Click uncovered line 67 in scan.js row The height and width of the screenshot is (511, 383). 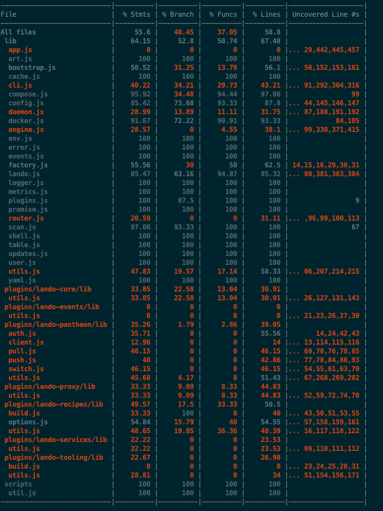[x=355, y=227]
